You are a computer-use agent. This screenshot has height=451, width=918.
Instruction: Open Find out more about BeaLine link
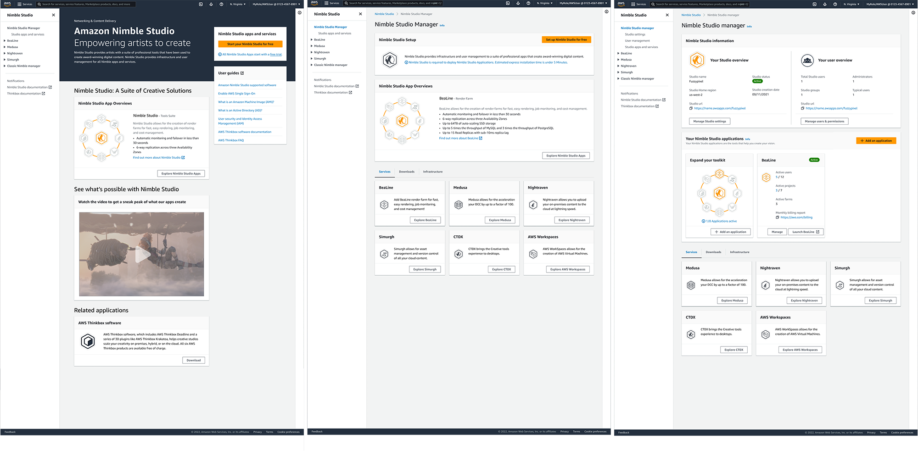click(458, 138)
